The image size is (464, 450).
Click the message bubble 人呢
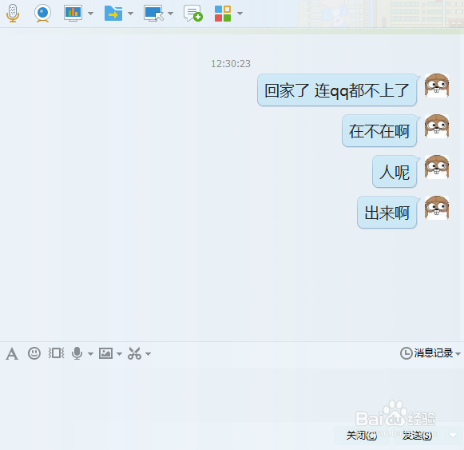[x=395, y=172]
